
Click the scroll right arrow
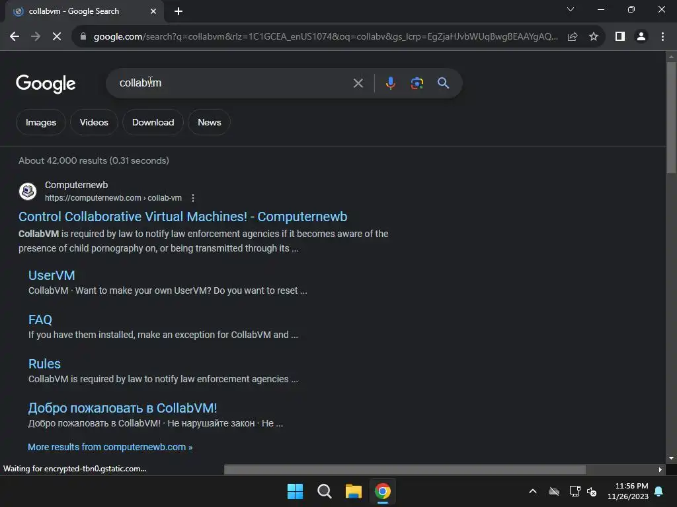(660, 469)
